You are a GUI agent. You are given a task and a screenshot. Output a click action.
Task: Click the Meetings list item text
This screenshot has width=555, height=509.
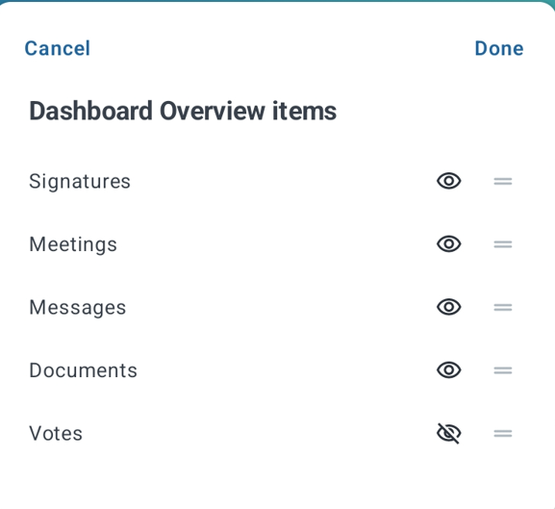coord(73,244)
